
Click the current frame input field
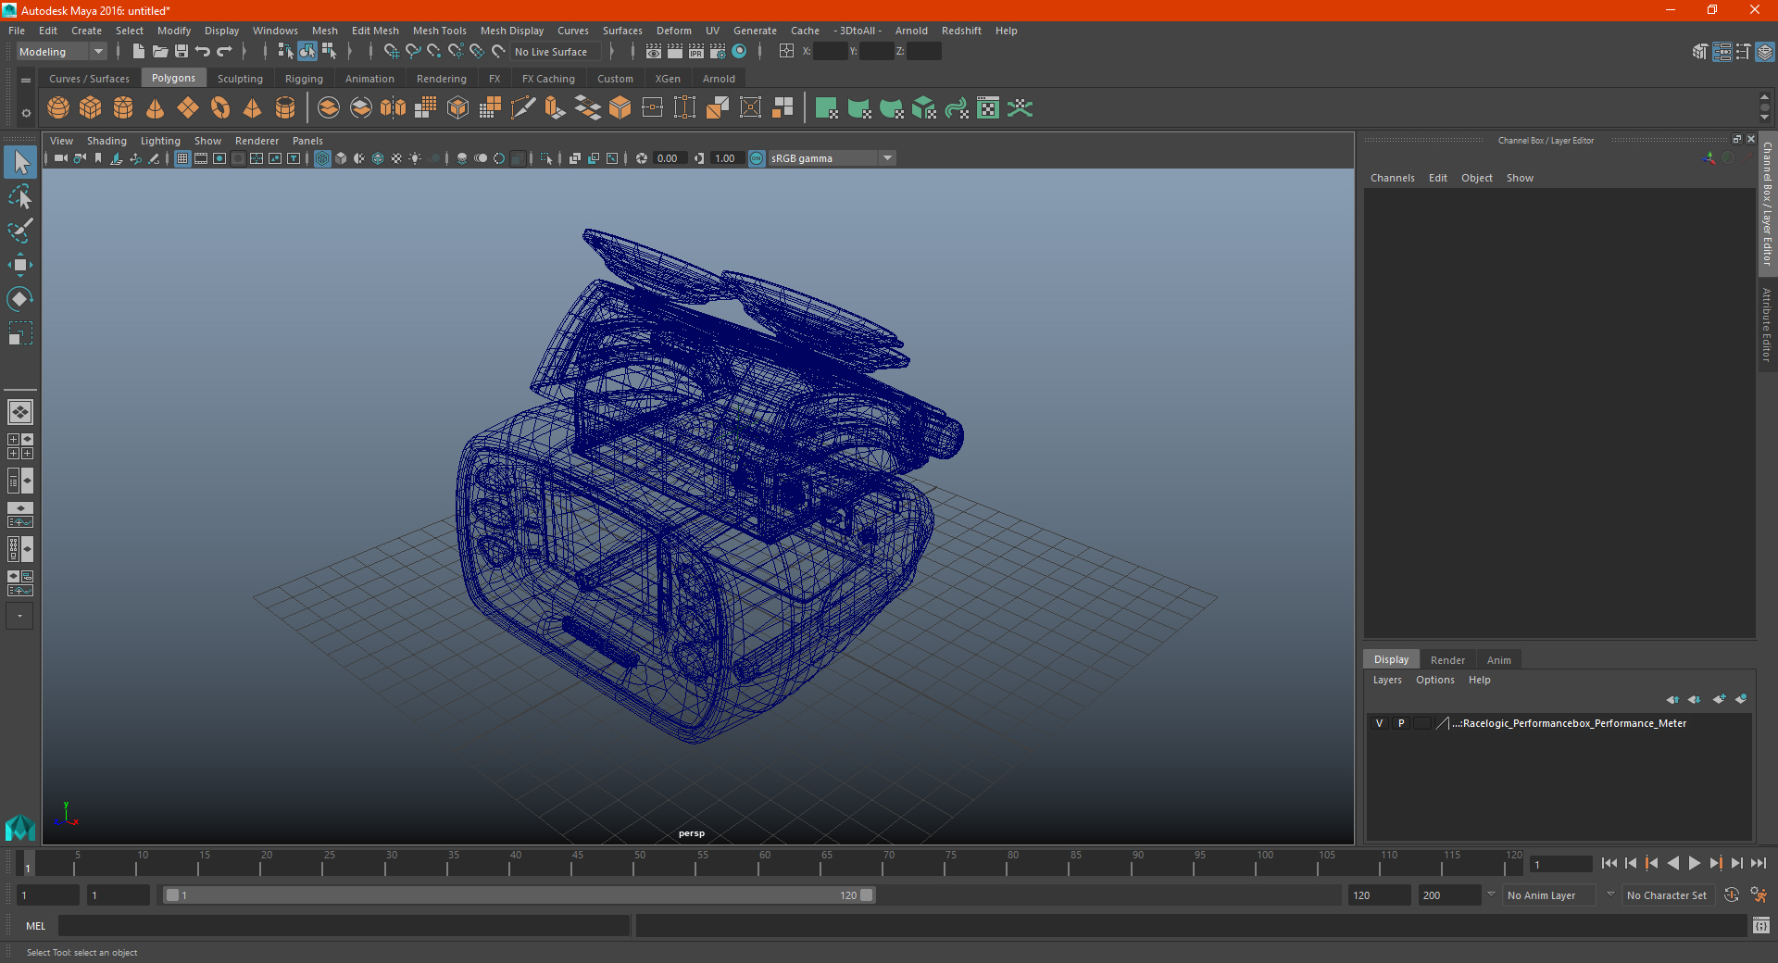1560,864
